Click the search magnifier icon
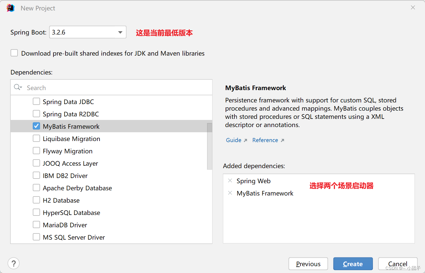425x273 pixels. point(18,87)
